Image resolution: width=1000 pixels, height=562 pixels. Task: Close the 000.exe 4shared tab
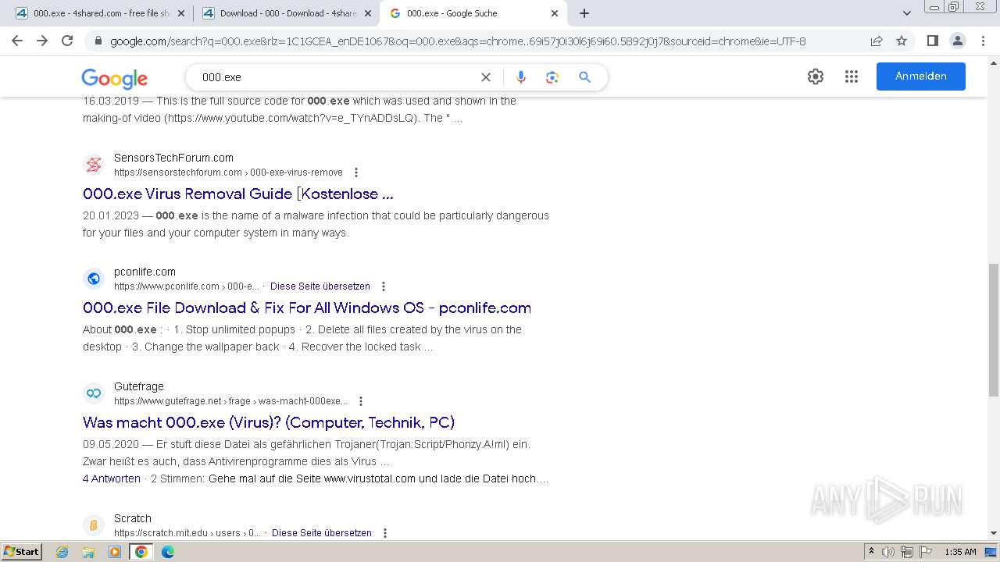coord(181,13)
